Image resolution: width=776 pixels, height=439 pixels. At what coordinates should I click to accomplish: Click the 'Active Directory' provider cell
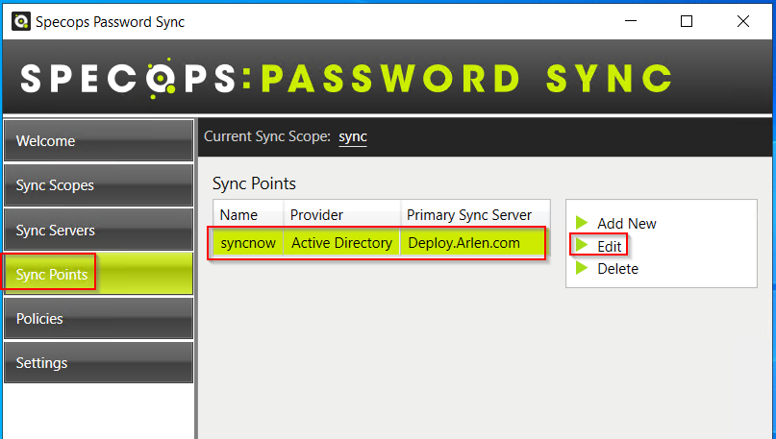pyautogui.click(x=341, y=243)
